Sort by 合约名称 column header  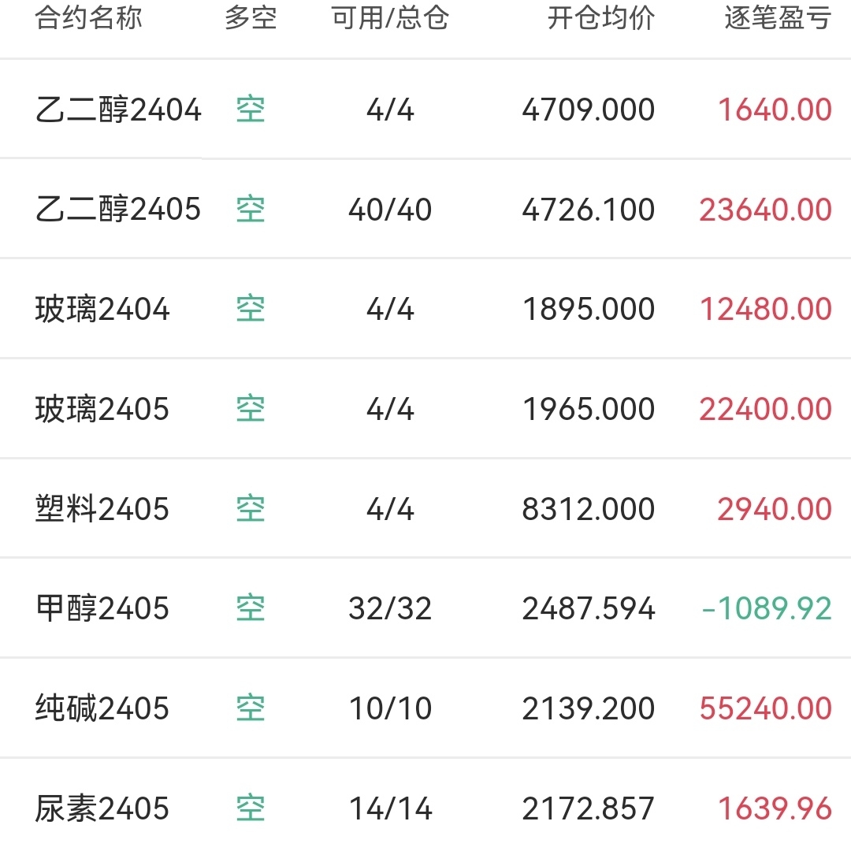88,18
